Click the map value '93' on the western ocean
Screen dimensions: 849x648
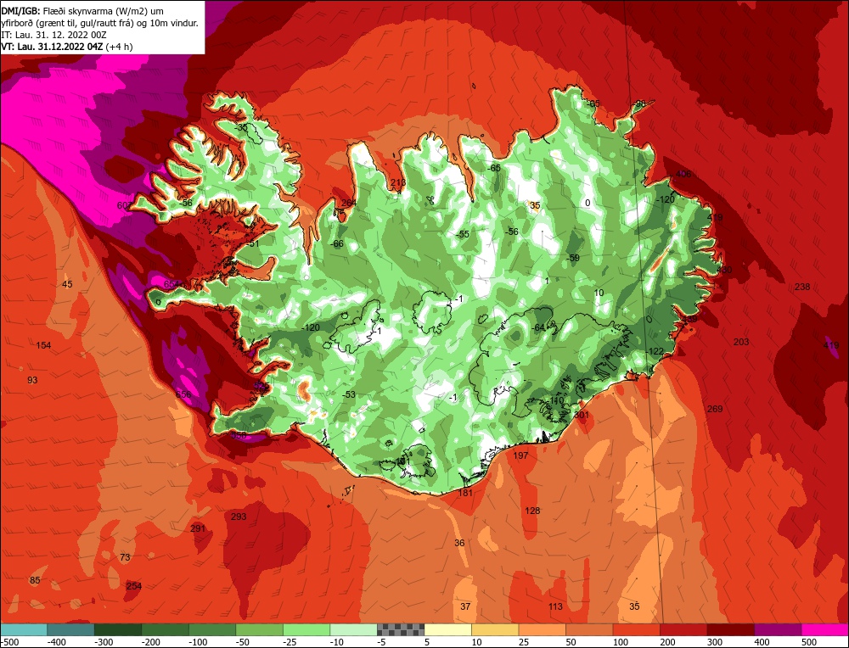(x=32, y=380)
